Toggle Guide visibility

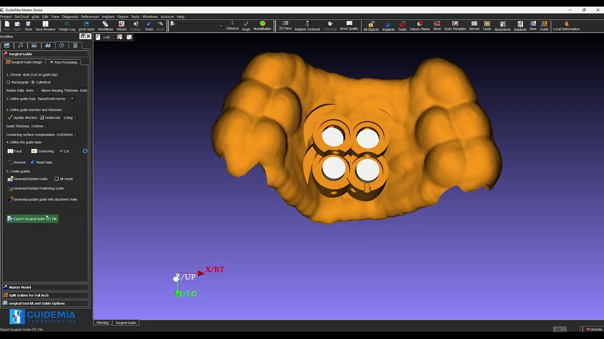(544, 25)
